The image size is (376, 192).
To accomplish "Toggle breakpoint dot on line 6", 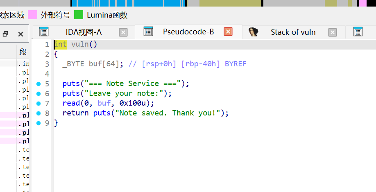I will click(x=39, y=94).
